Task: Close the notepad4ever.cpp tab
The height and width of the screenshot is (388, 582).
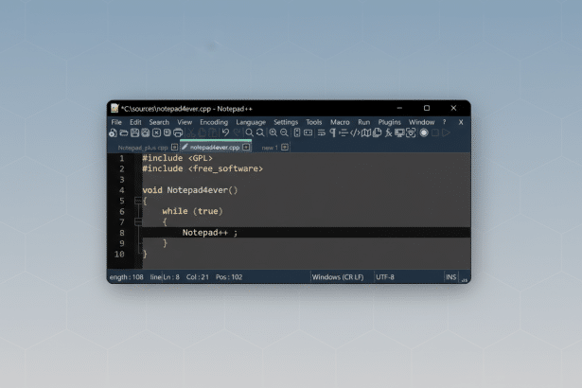Action: 246,148
